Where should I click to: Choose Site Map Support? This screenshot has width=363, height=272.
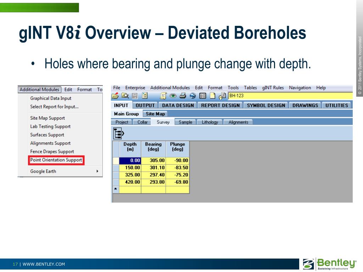click(x=48, y=118)
